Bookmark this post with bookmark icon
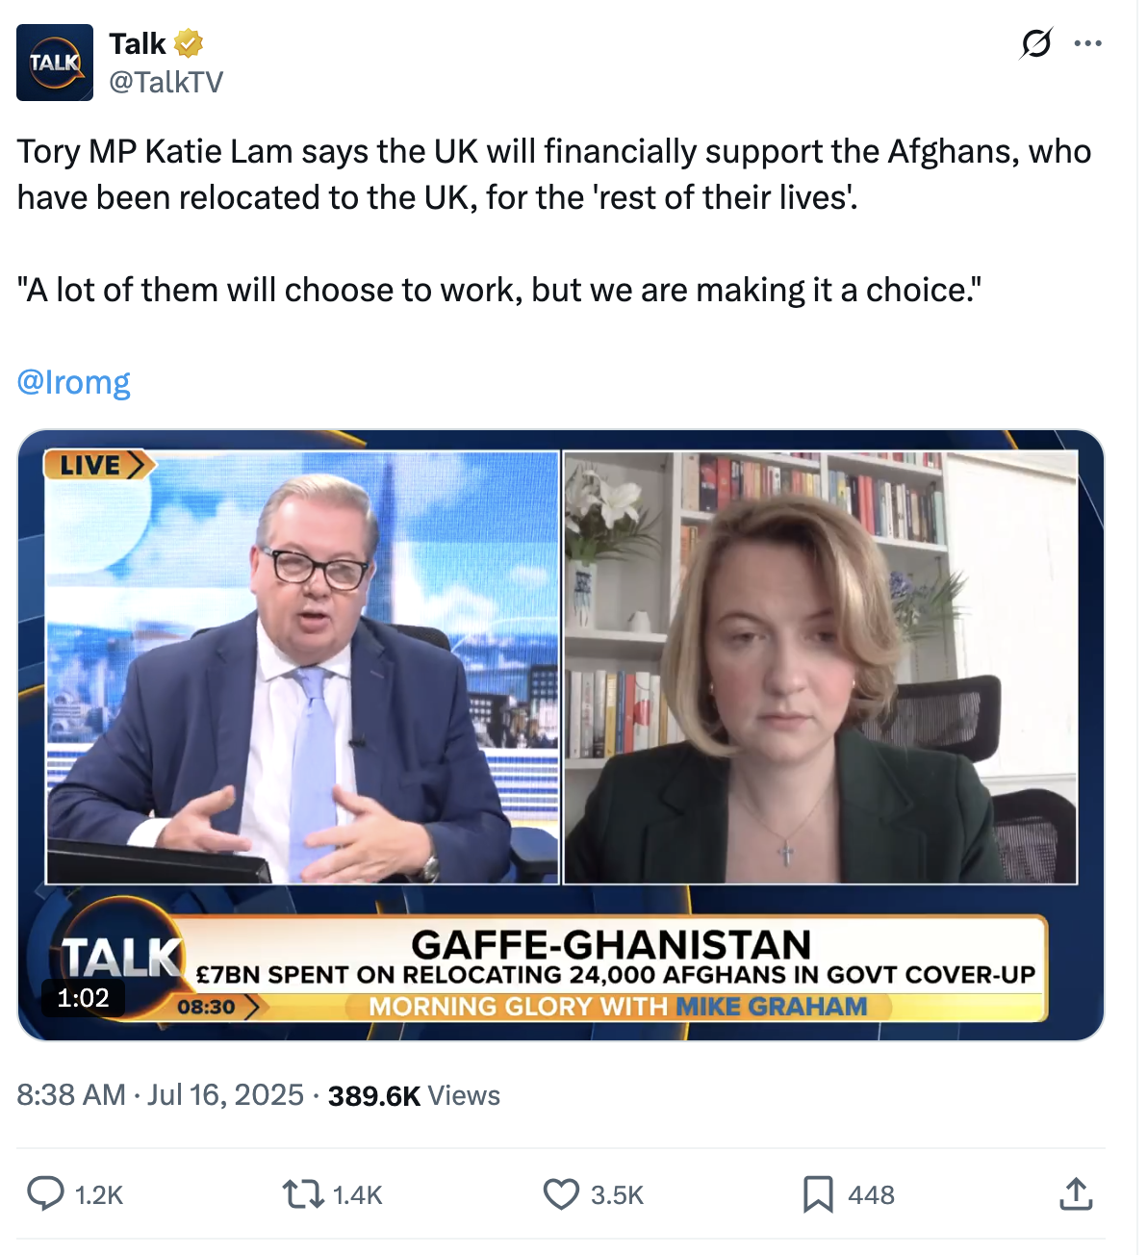1147x1255 pixels. click(818, 1194)
